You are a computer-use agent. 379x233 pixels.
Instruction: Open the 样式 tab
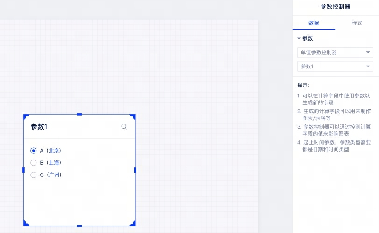357,23
